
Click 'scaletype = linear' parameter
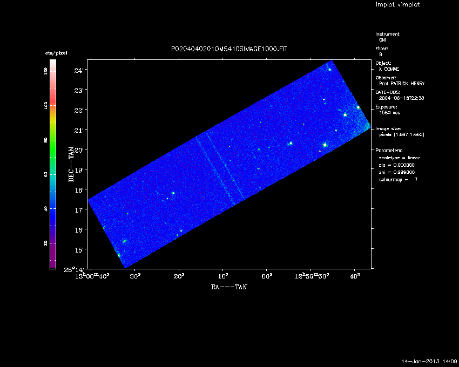click(x=399, y=158)
